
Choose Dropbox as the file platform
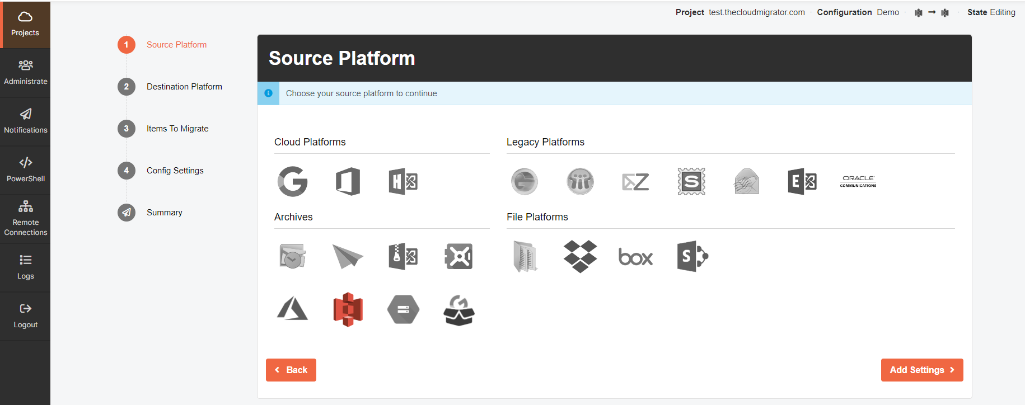580,256
